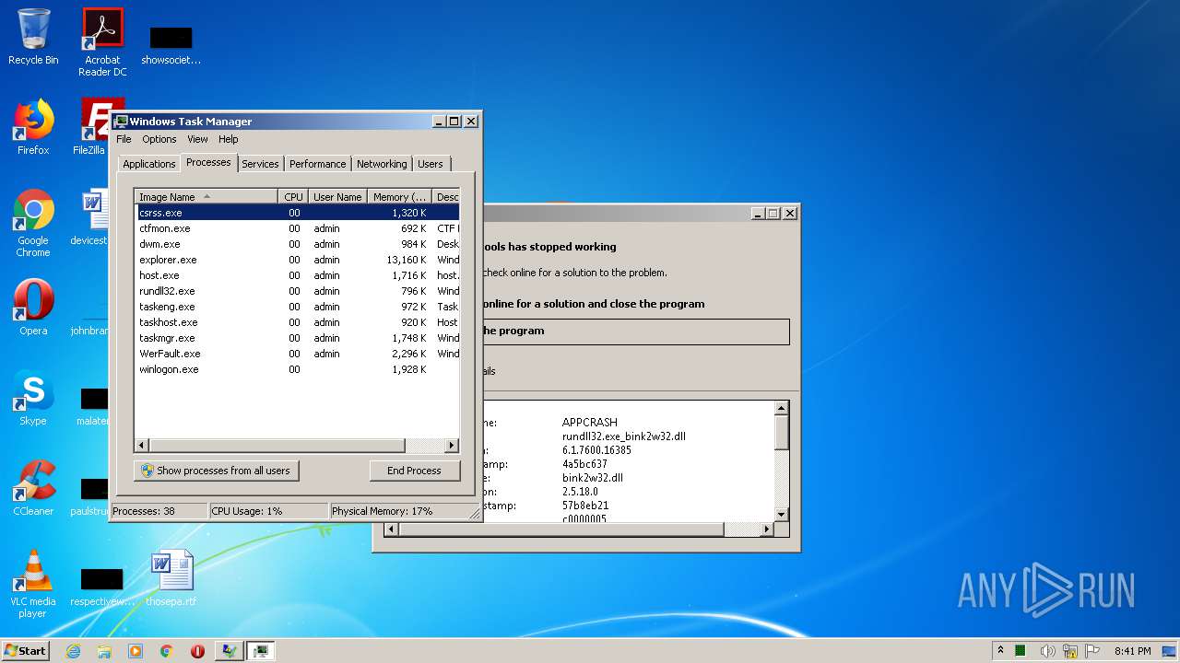1180x663 pixels.
Task: Select the taskeng.exe process
Action: click(297, 307)
